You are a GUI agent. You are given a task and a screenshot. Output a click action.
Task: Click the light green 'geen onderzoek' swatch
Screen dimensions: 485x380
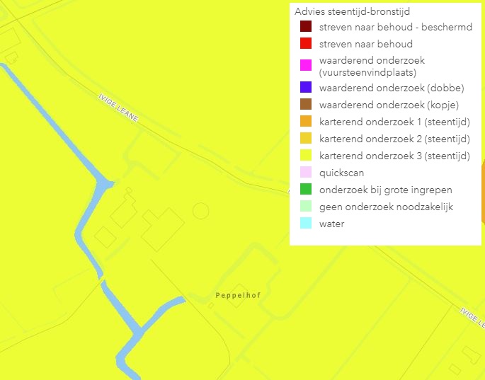tap(306, 206)
